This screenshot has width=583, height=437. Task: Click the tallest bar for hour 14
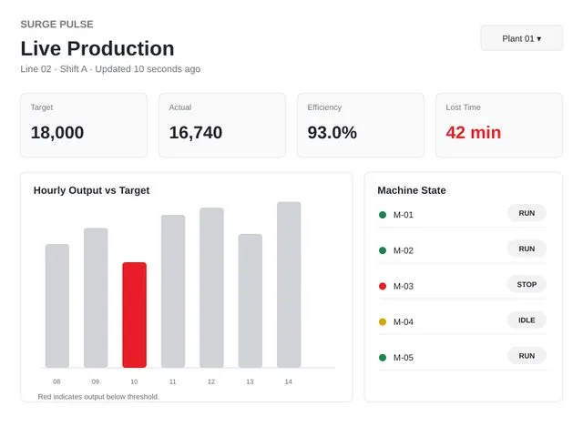289,285
